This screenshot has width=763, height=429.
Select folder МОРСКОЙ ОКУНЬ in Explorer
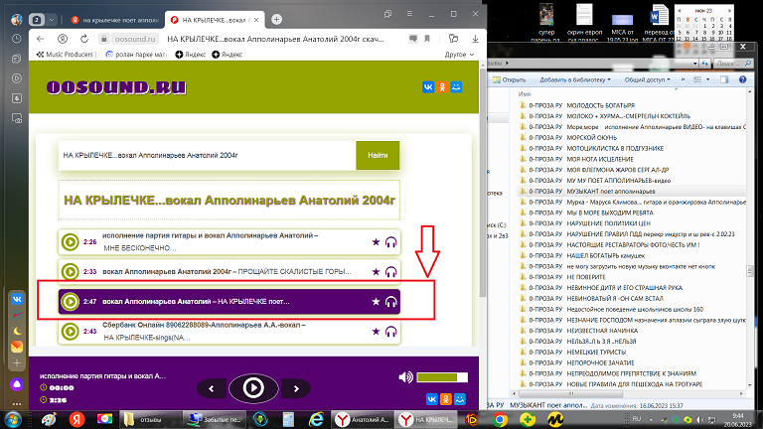click(568, 138)
